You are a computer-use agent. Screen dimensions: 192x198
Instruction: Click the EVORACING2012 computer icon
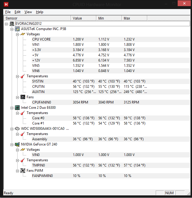click(12, 24)
